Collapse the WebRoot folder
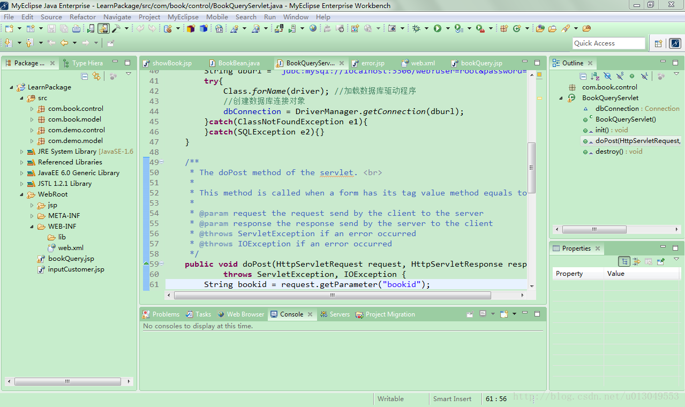 coord(21,194)
